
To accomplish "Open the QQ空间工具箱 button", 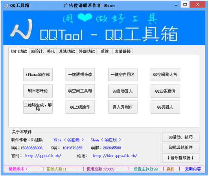I will click(80, 91).
